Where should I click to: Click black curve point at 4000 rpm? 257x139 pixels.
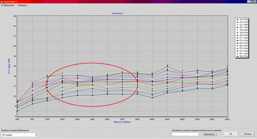coord(152,98)
